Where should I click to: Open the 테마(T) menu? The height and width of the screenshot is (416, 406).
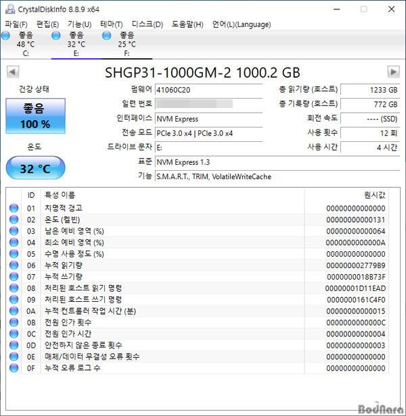coord(112,24)
